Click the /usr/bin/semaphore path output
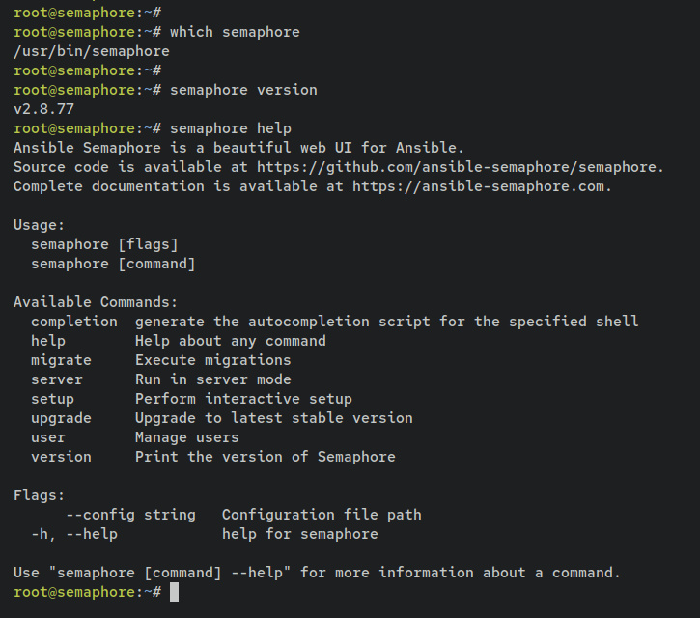700x618 pixels. pyautogui.click(x=92, y=51)
